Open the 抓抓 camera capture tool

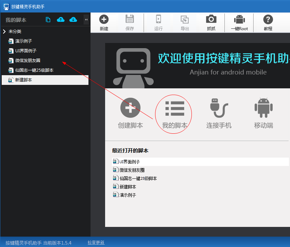tap(211, 19)
